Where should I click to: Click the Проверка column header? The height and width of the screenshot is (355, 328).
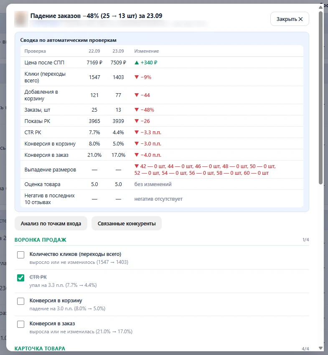[x=35, y=51]
